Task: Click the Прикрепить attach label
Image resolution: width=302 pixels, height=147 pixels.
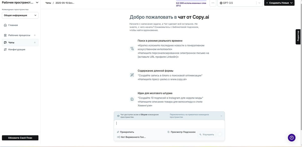Action: tap(127, 132)
